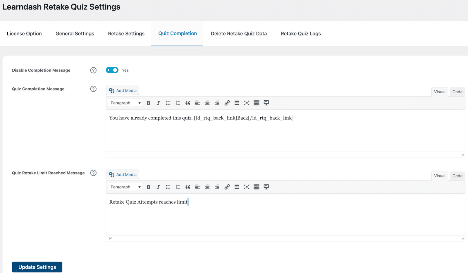This screenshot has height=273, width=468.
Task: Show help for Disable Completion Message
Action: coord(93,70)
